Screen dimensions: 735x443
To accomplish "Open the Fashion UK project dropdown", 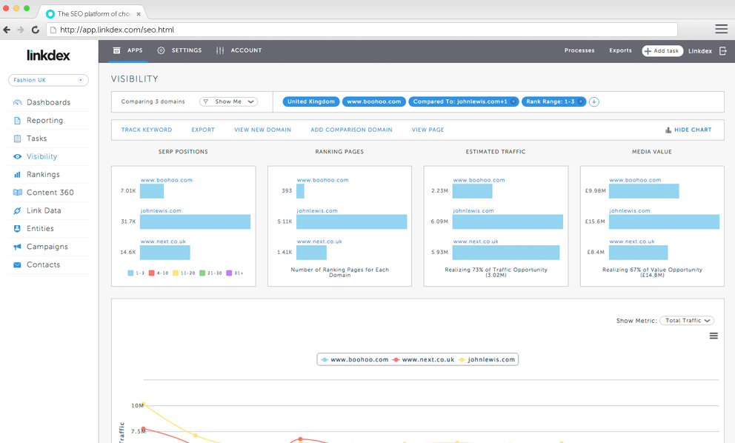I will point(48,80).
